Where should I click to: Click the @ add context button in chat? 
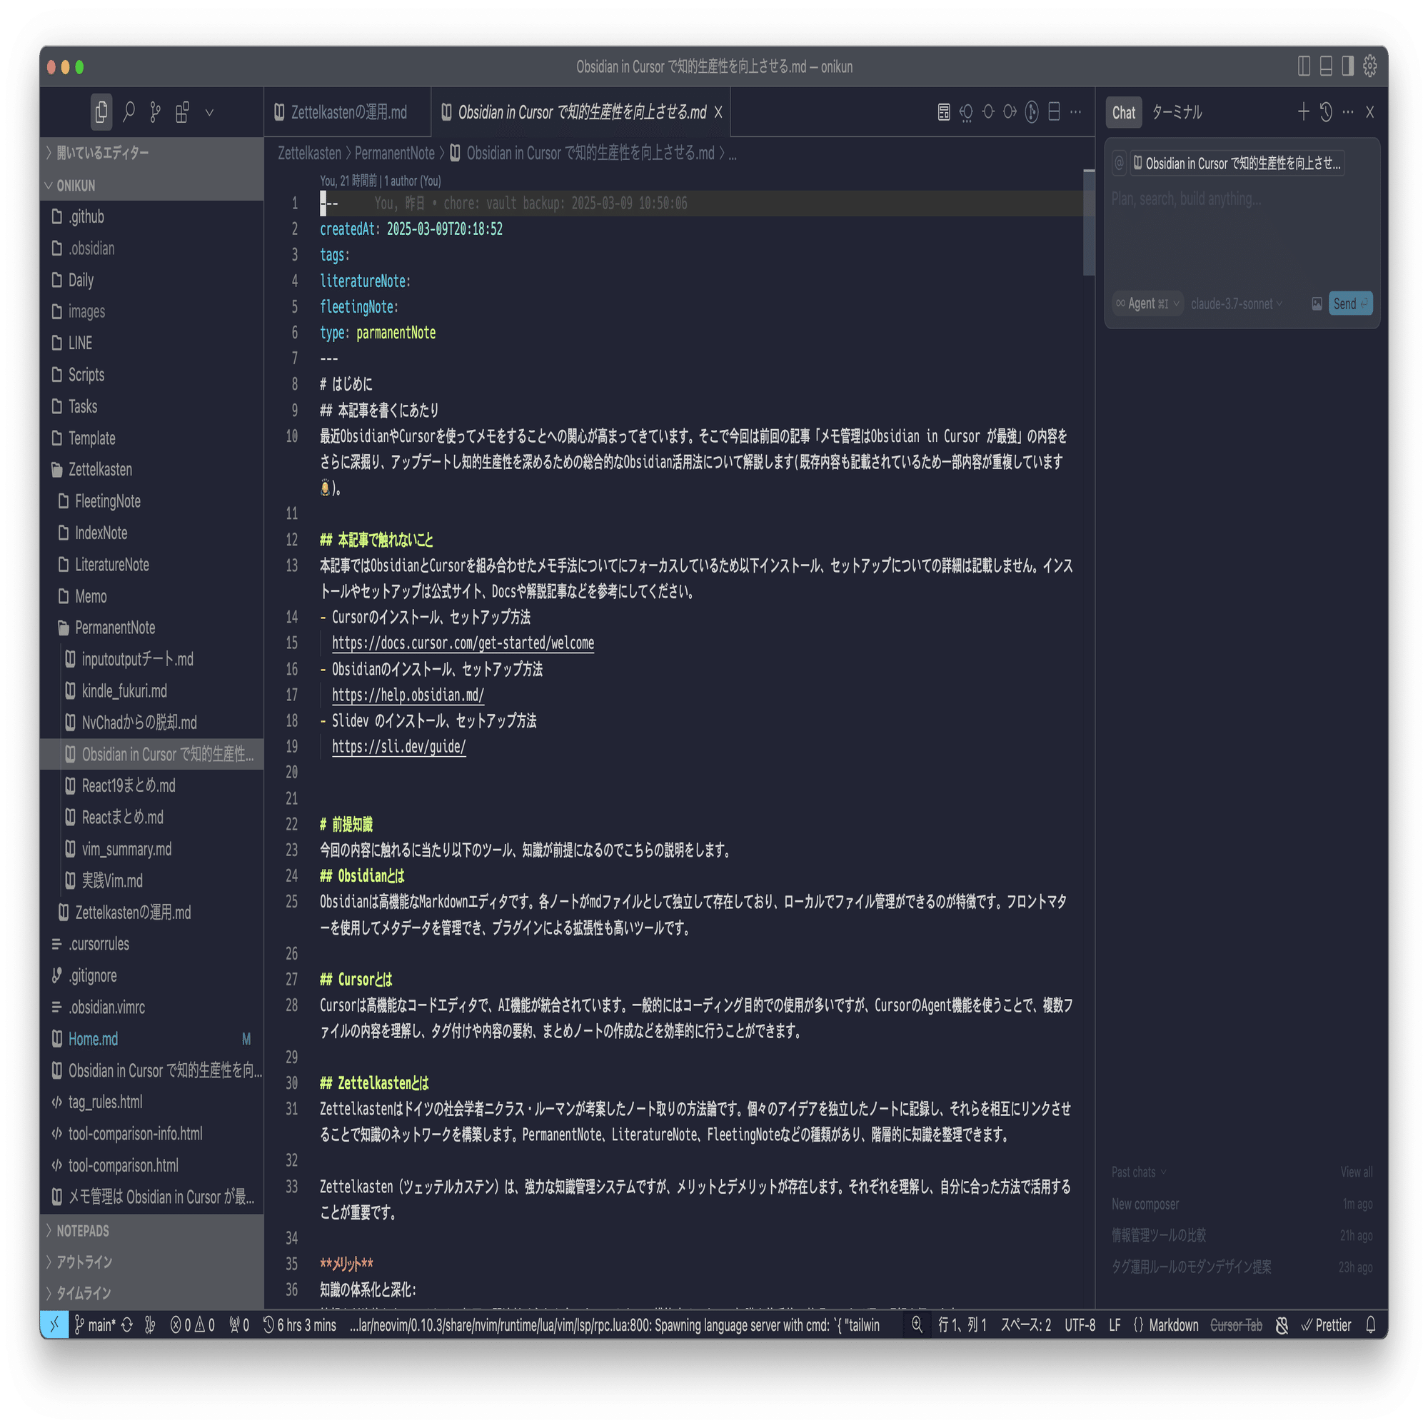point(1119,164)
